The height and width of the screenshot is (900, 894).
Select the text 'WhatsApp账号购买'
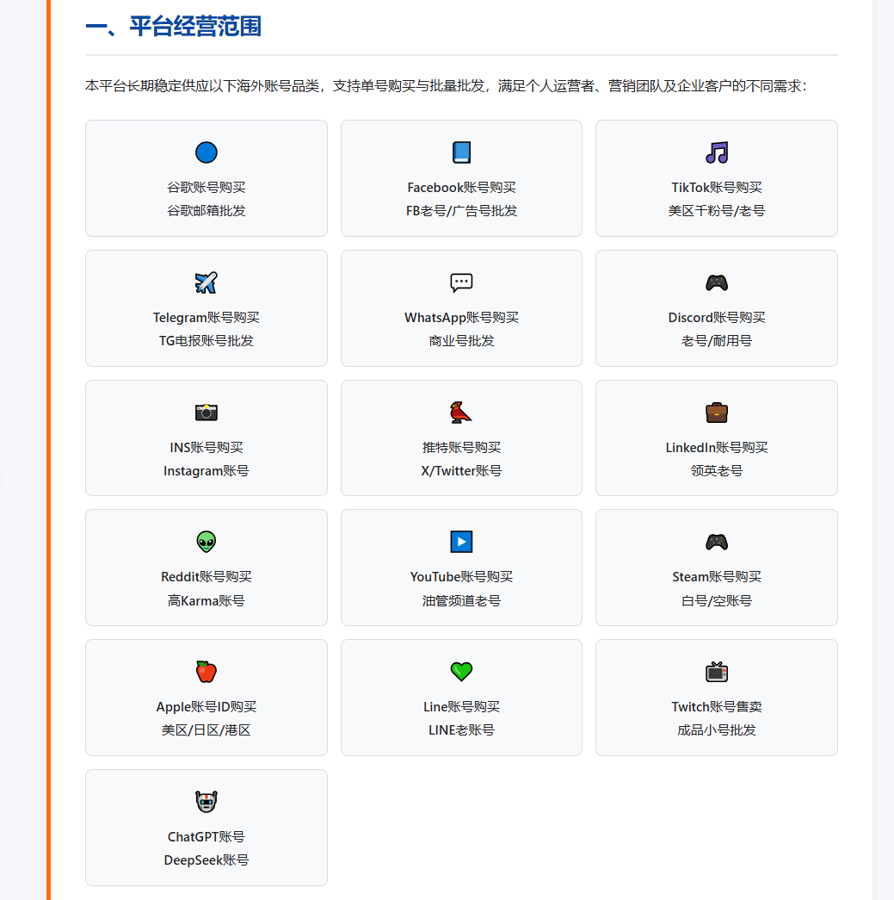[461, 318]
